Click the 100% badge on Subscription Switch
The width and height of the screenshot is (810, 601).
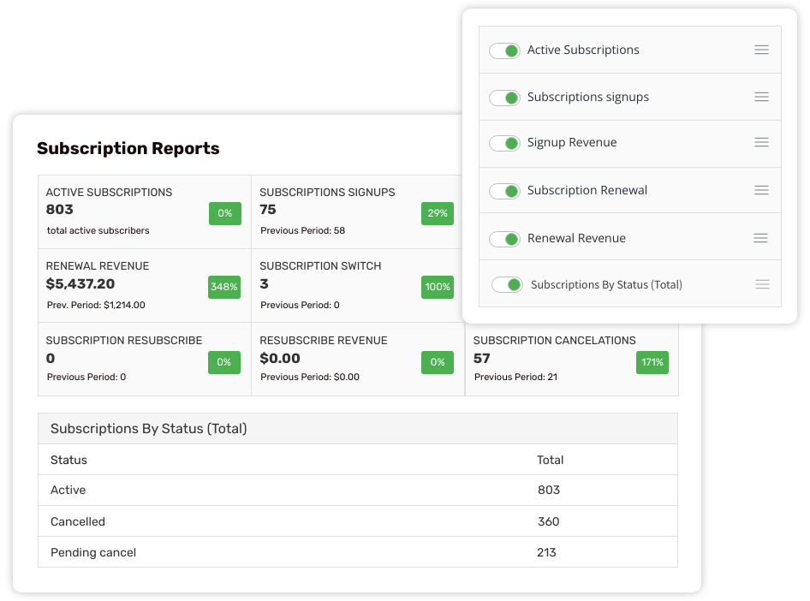[x=437, y=288]
